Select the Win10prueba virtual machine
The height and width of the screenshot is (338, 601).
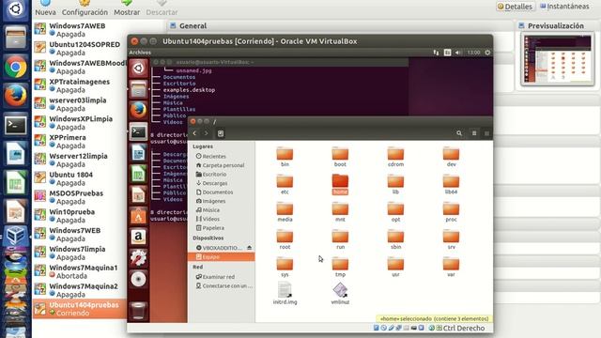pos(80,216)
